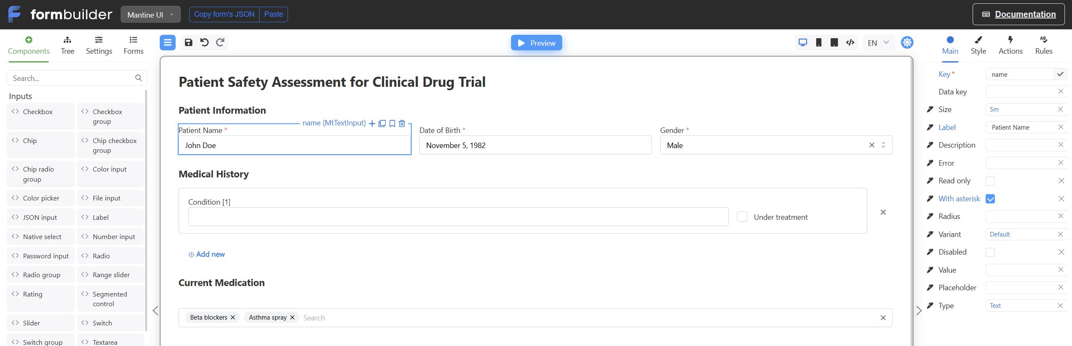Remove the Asthma spray medication tag
The image size is (1072, 346).
point(293,317)
